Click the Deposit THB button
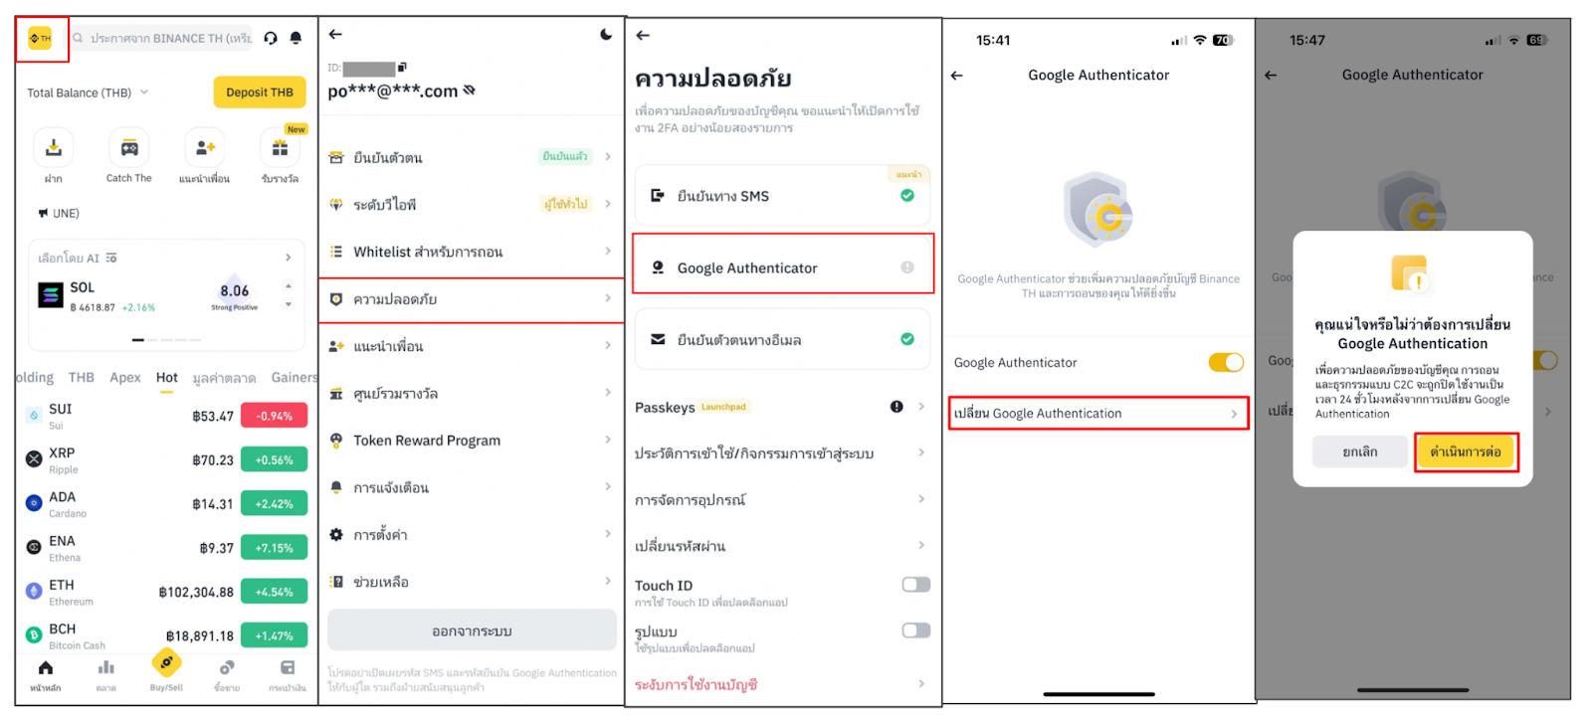 pyautogui.click(x=260, y=92)
